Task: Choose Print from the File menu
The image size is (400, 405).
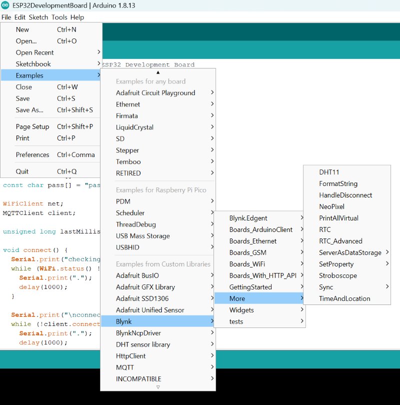Action: pyautogui.click(x=51, y=138)
